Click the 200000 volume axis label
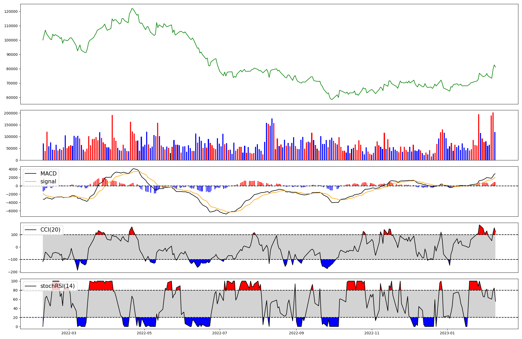 coord(11,113)
